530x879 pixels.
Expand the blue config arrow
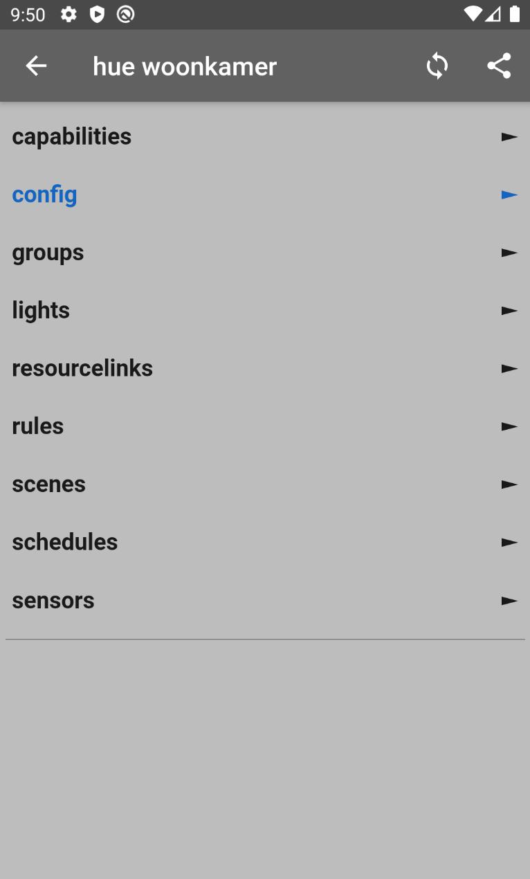[509, 195]
